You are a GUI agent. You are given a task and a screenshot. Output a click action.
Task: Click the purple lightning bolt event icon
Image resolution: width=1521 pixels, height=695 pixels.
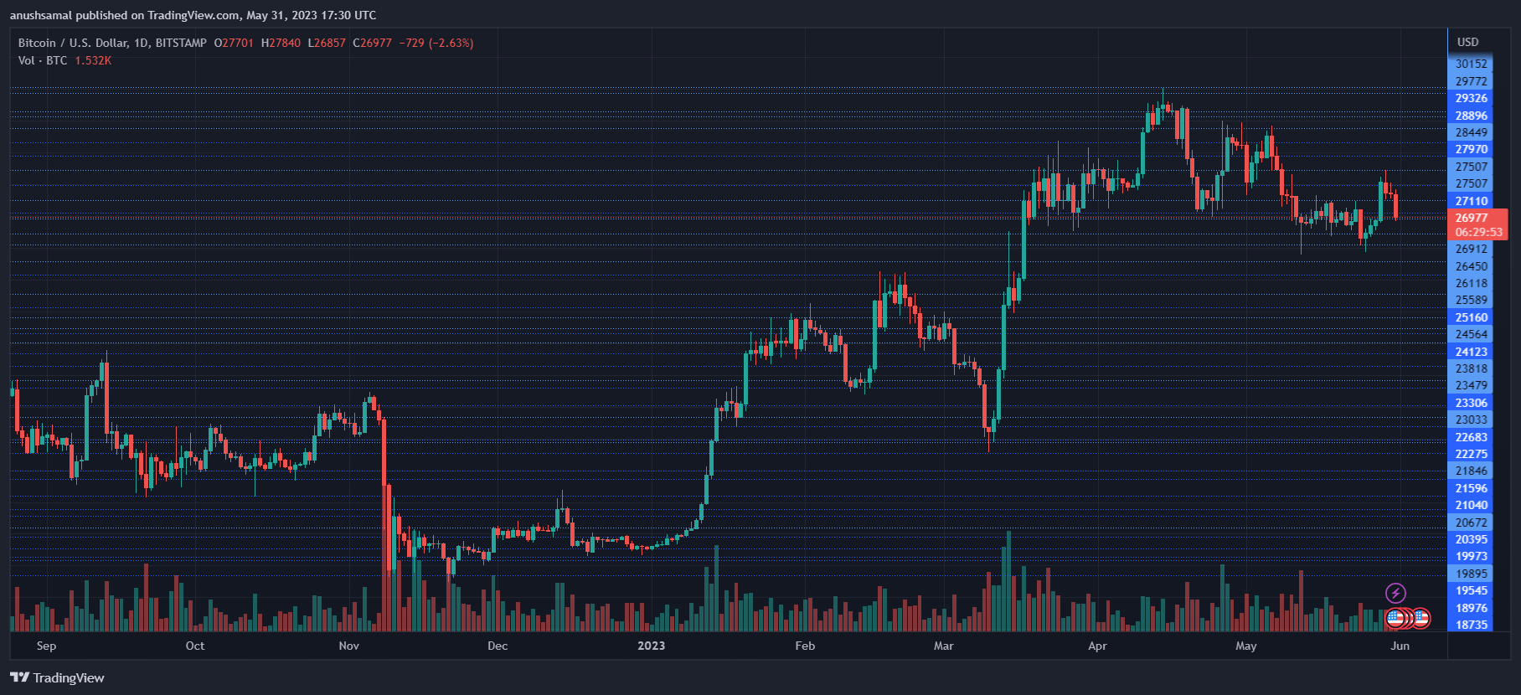(1395, 594)
